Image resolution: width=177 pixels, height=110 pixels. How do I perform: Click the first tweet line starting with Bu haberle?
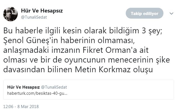(x=83, y=31)
